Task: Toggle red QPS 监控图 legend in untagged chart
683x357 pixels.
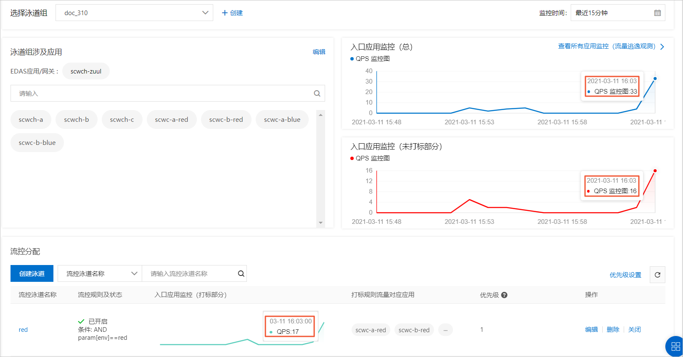Action: pos(370,158)
